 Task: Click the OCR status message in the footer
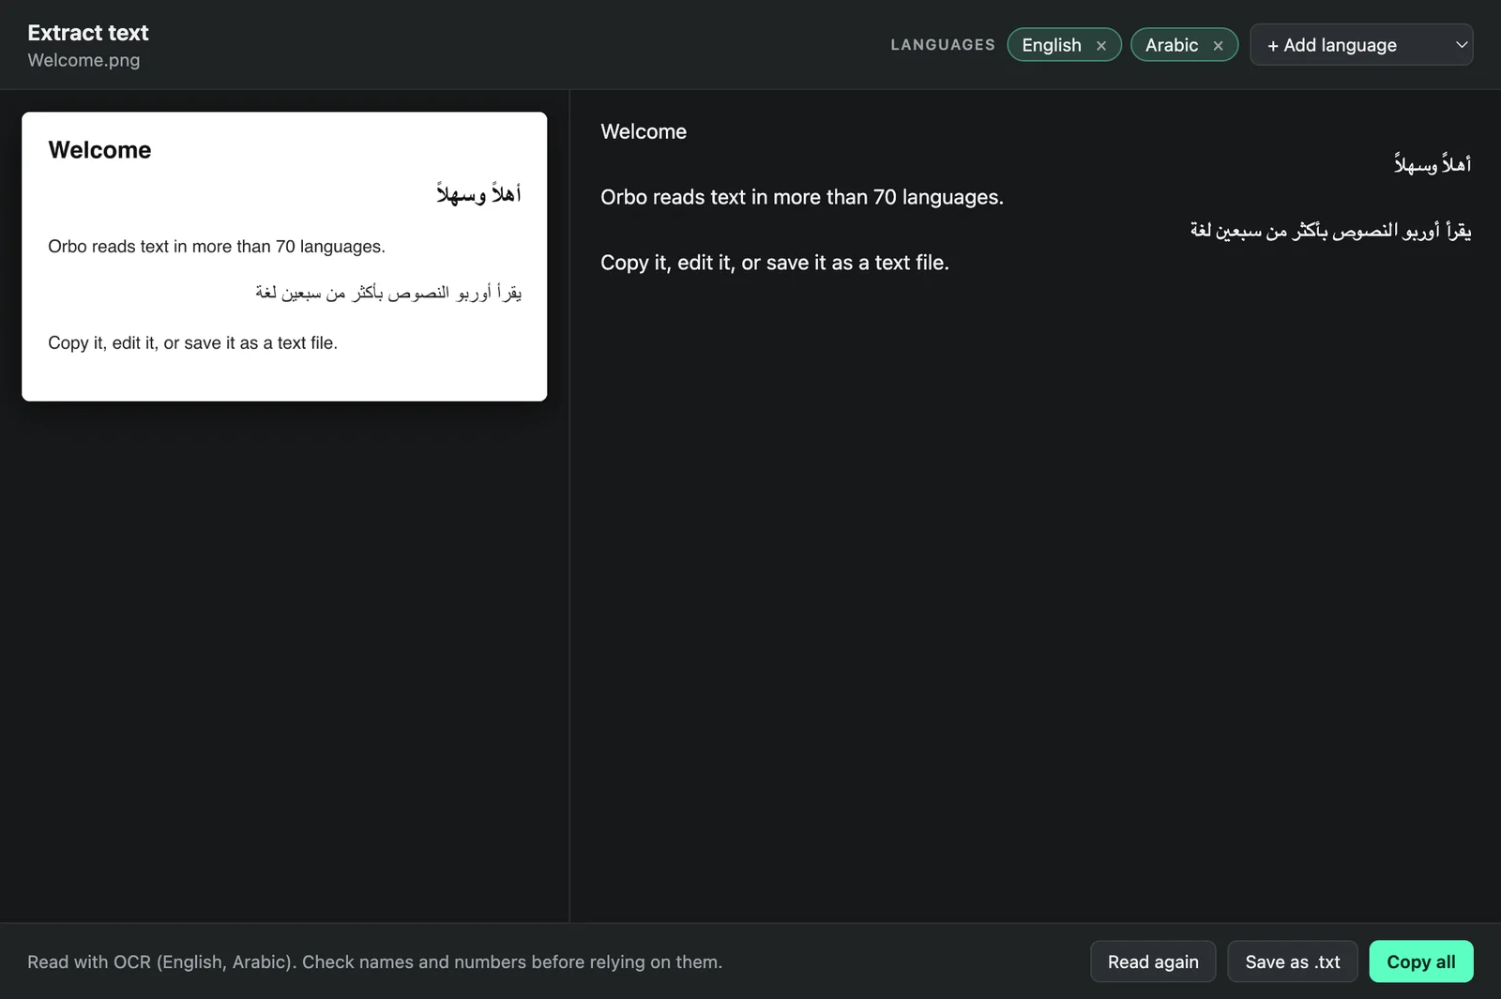coord(374,961)
